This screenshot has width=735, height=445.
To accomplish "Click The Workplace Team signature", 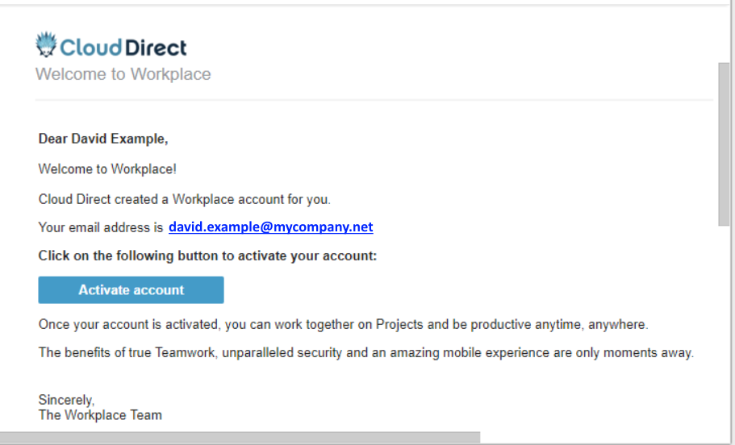I will pyautogui.click(x=100, y=415).
